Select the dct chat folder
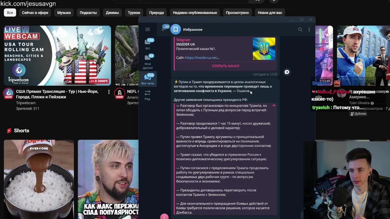Screen dimensions: 390x219 click(148, 44)
